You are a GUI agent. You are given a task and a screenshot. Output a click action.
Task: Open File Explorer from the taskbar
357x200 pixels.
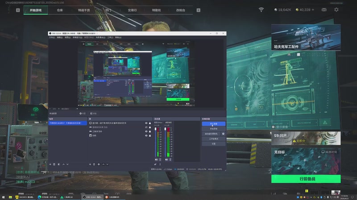pos(10,197)
